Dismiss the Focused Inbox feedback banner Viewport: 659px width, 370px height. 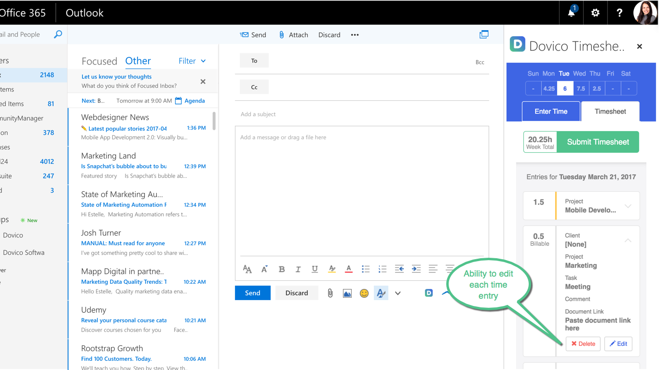203,81
